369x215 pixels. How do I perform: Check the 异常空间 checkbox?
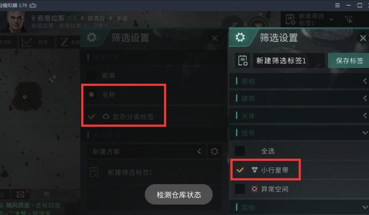click(x=240, y=189)
